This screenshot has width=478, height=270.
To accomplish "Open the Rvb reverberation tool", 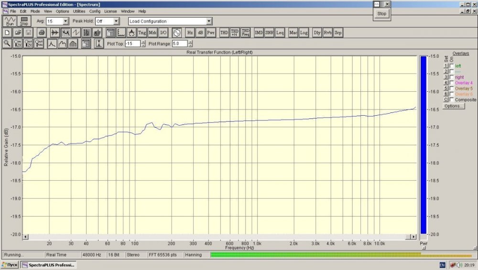I will tap(327, 32).
